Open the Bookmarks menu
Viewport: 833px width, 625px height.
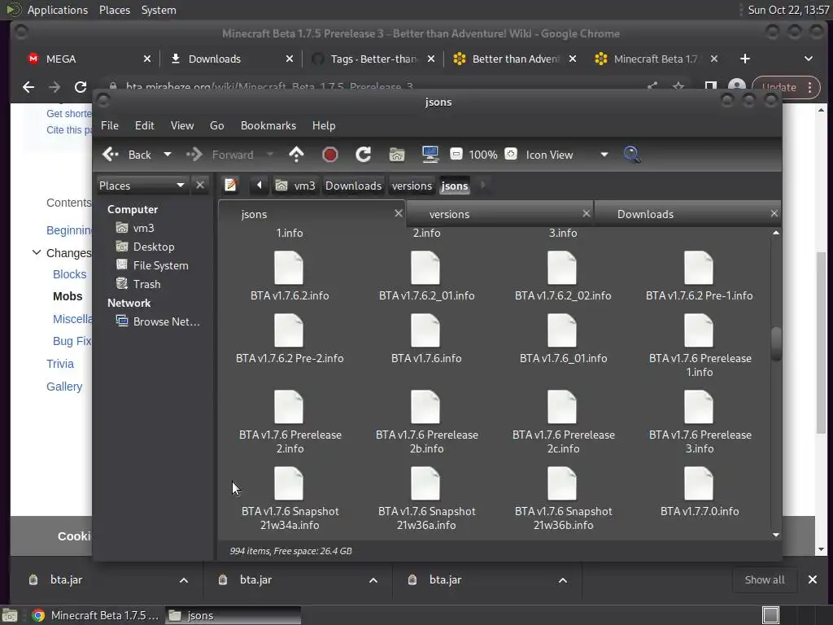[x=268, y=125]
